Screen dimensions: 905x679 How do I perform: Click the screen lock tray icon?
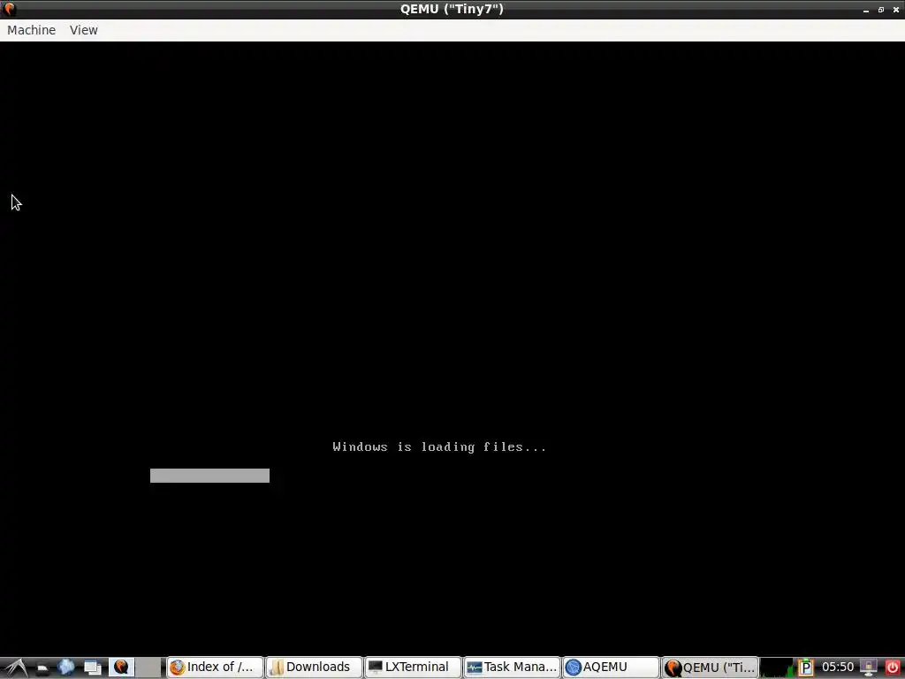pos(869,668)
